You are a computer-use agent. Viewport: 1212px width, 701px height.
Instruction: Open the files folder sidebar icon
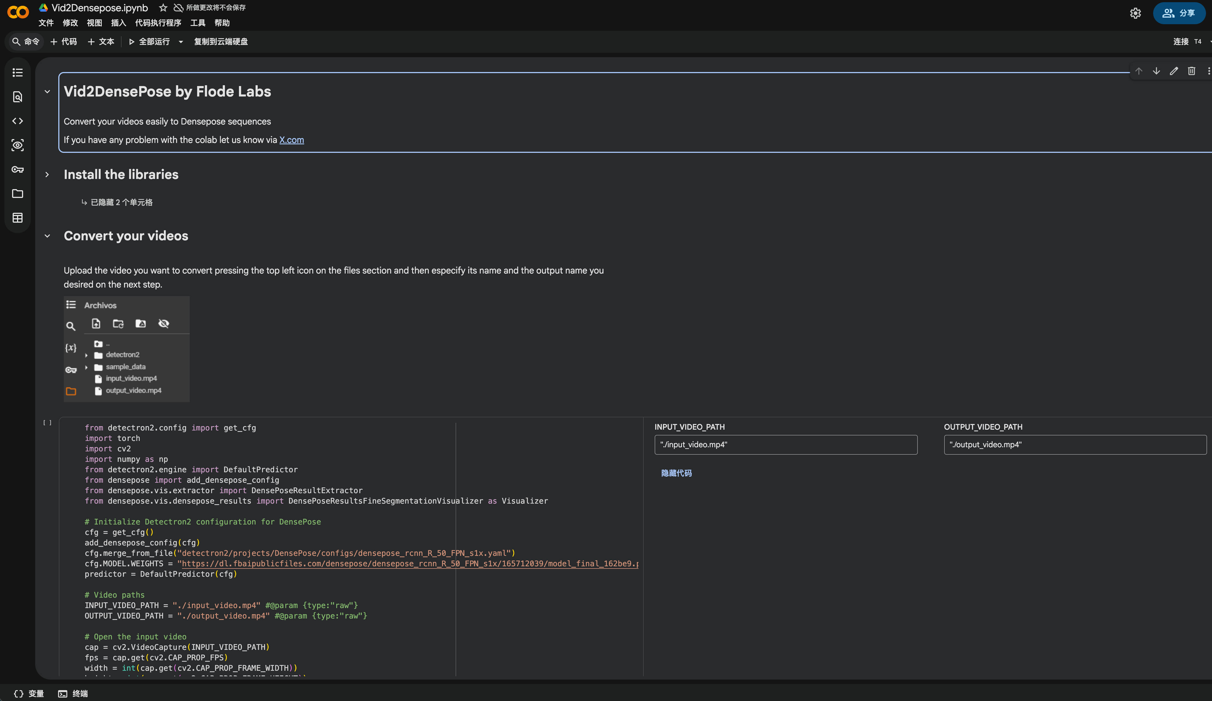coord(18,194)
